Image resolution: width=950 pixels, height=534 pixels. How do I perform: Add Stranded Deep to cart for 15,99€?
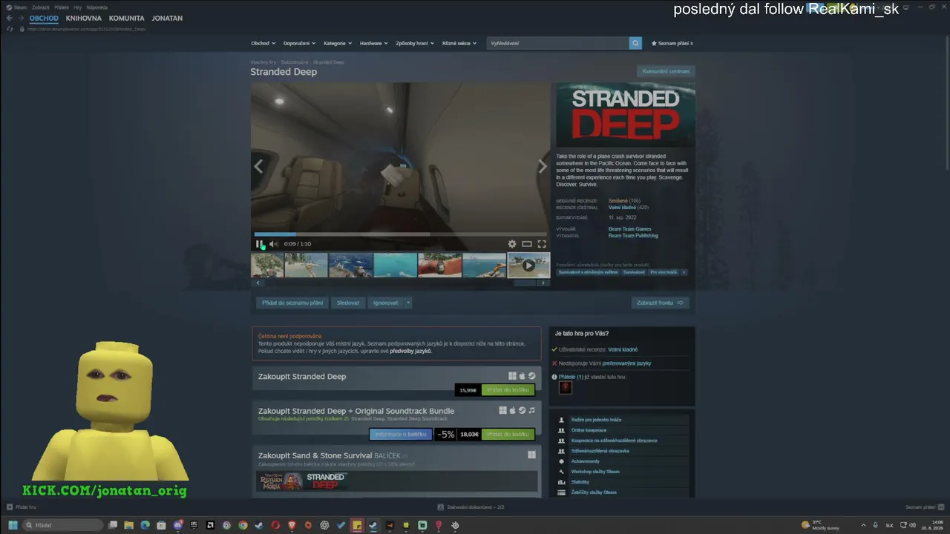(x=508, y=390)
